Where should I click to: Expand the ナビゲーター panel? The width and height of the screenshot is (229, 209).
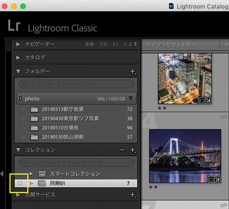(x=18, y=44)
